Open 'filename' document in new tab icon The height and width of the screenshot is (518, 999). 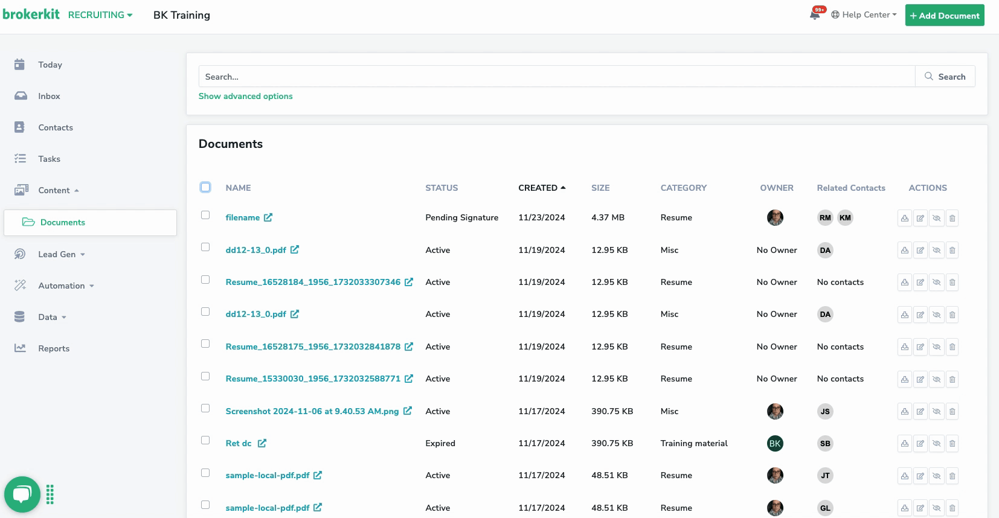tap(268, 217)
